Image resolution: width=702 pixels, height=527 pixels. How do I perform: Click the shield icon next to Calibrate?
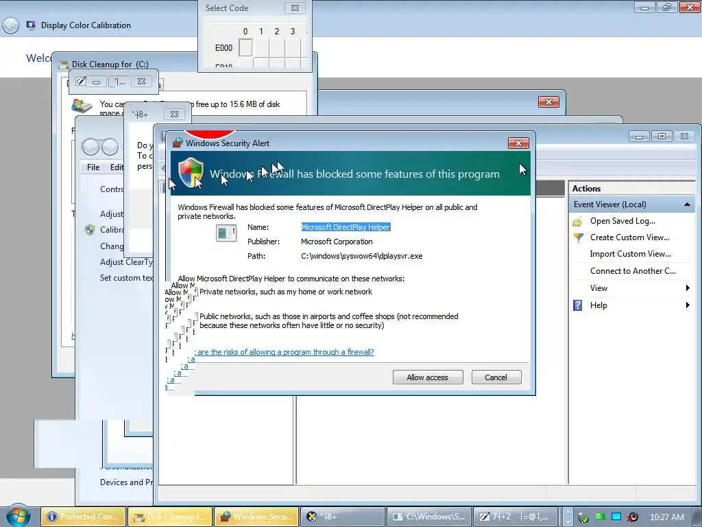pos(90,230)
